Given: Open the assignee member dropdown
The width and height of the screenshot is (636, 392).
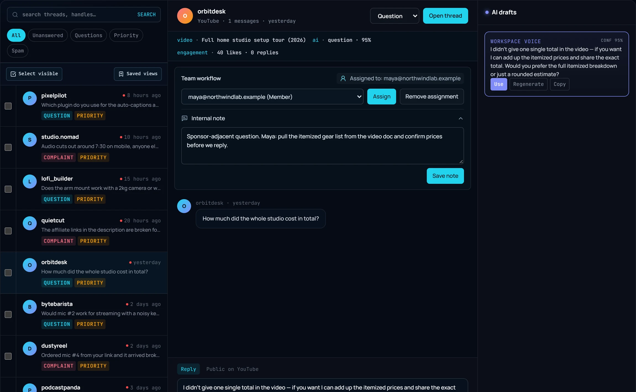Looking at the screenshot, I should [272, 97].
